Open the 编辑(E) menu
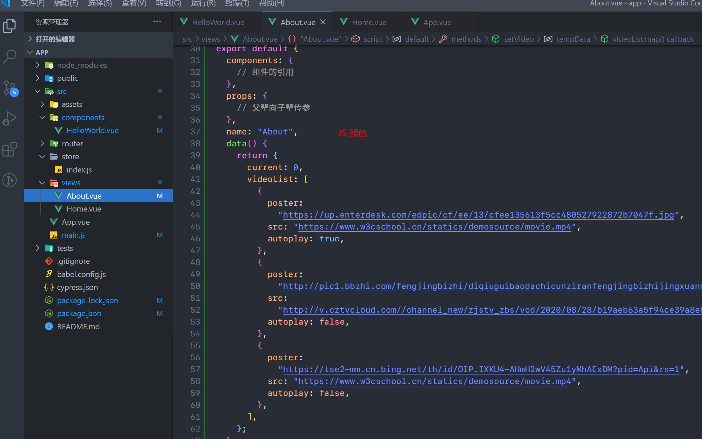Viewport: 702px width, 439px height. pyautogui.click(x=66, y=4)
